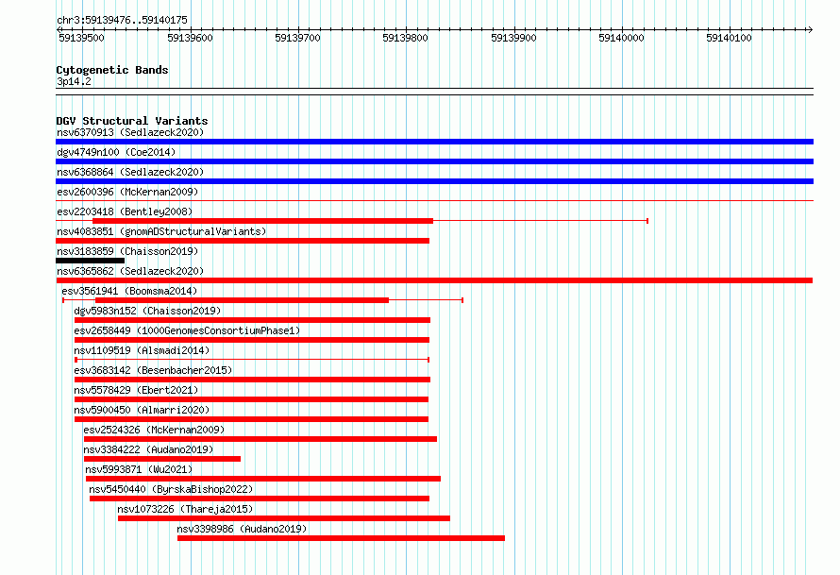840x575 pixels.
Task: Click the blue bar for dgv4749n100
Action: (434, 161)
